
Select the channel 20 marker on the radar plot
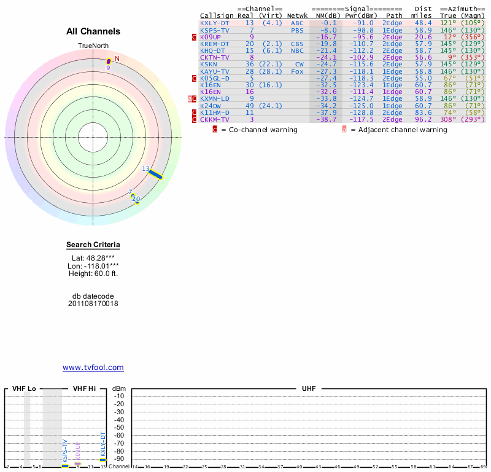tap(137, 200)
